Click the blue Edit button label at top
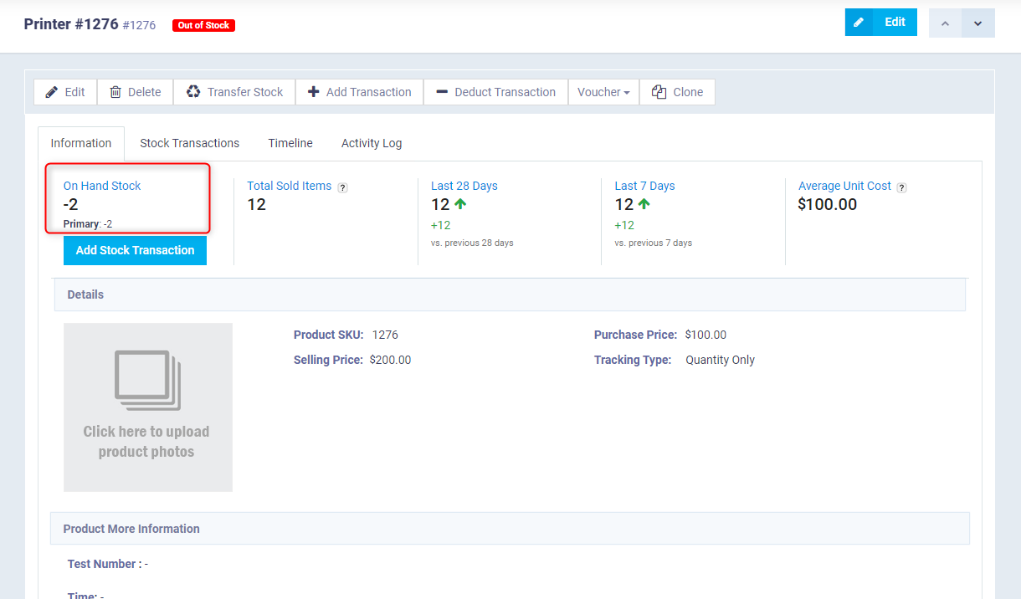The image size is (1021, 599). tap(895, 23)
